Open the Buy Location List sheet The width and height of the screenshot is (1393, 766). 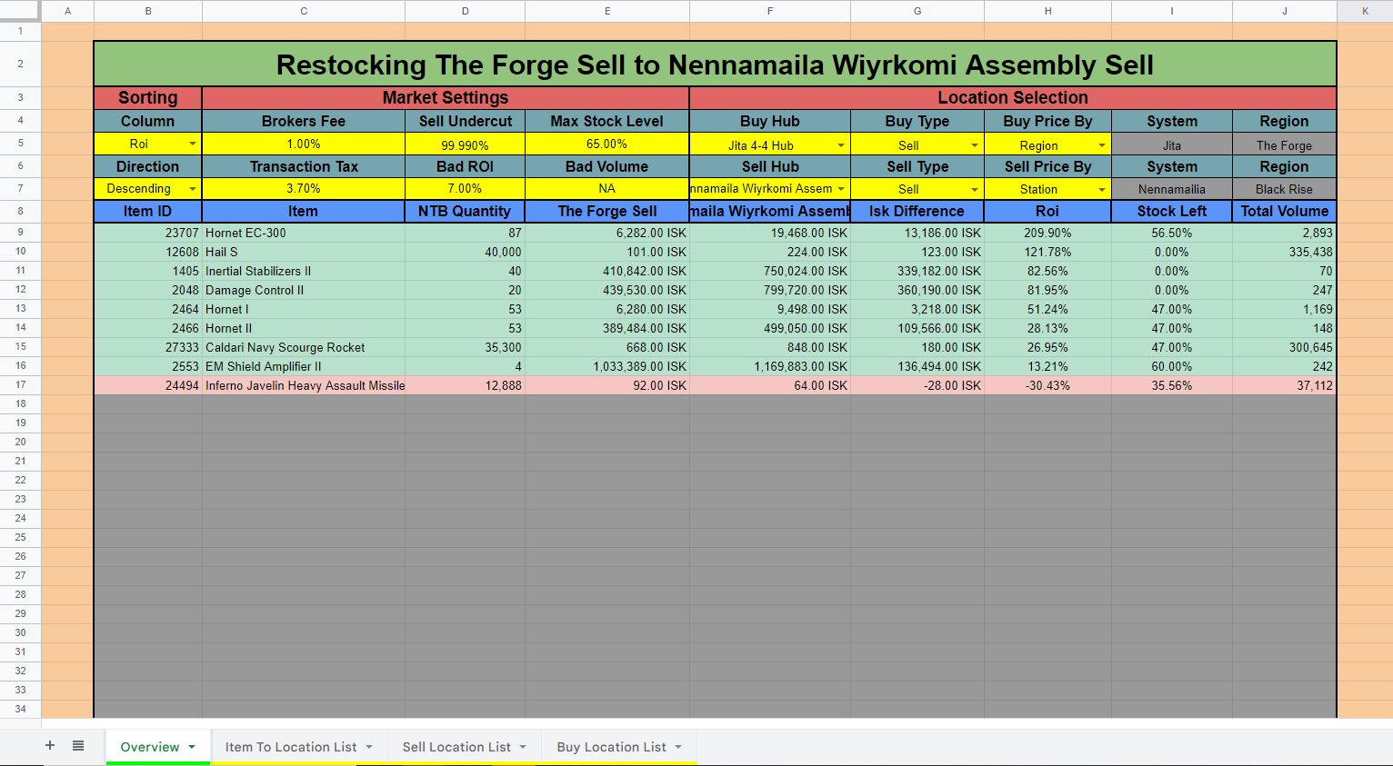tap(611, 746)
